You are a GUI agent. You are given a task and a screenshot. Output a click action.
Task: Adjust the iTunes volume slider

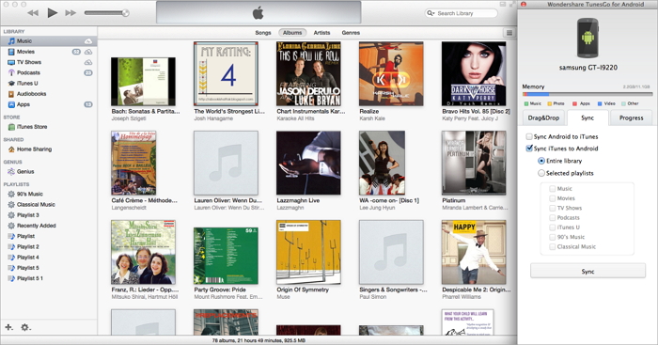[106, 13]
